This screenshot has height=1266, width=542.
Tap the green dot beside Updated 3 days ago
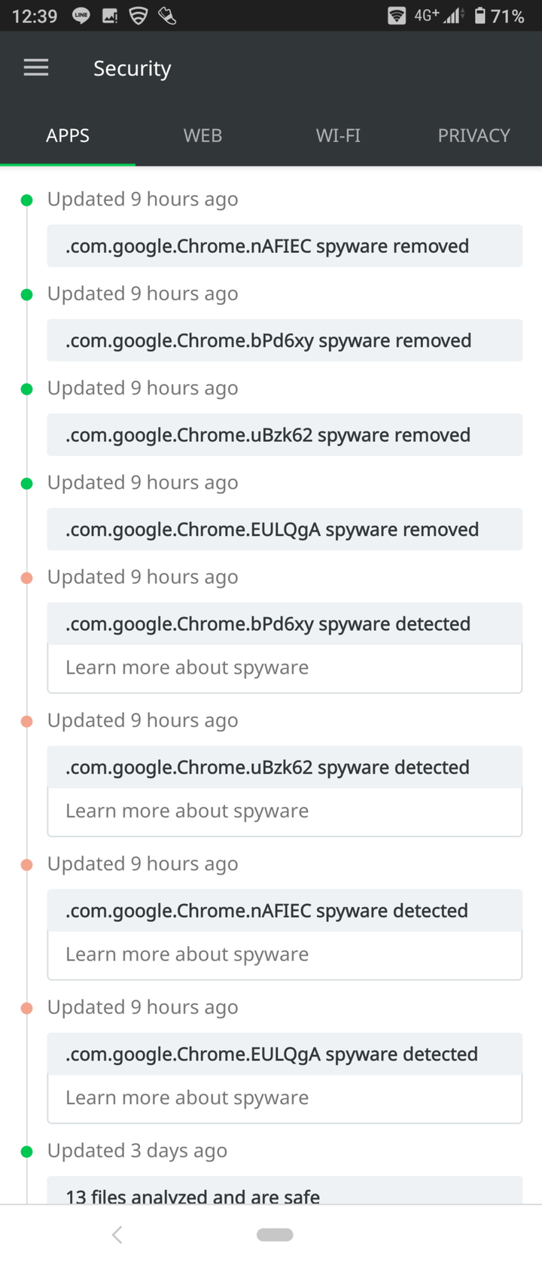(x=27, y=1152)
